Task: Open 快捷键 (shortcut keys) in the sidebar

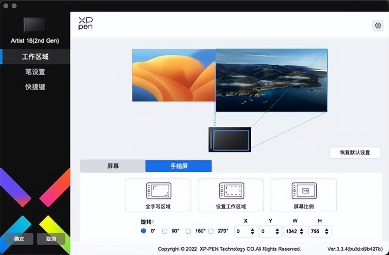Action: (x=35, y=87)
